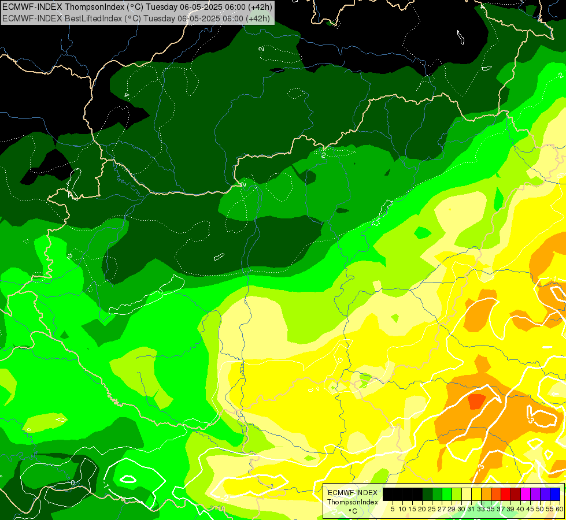
Task: Click the legend scale value 25
Action: pos(432,509)
